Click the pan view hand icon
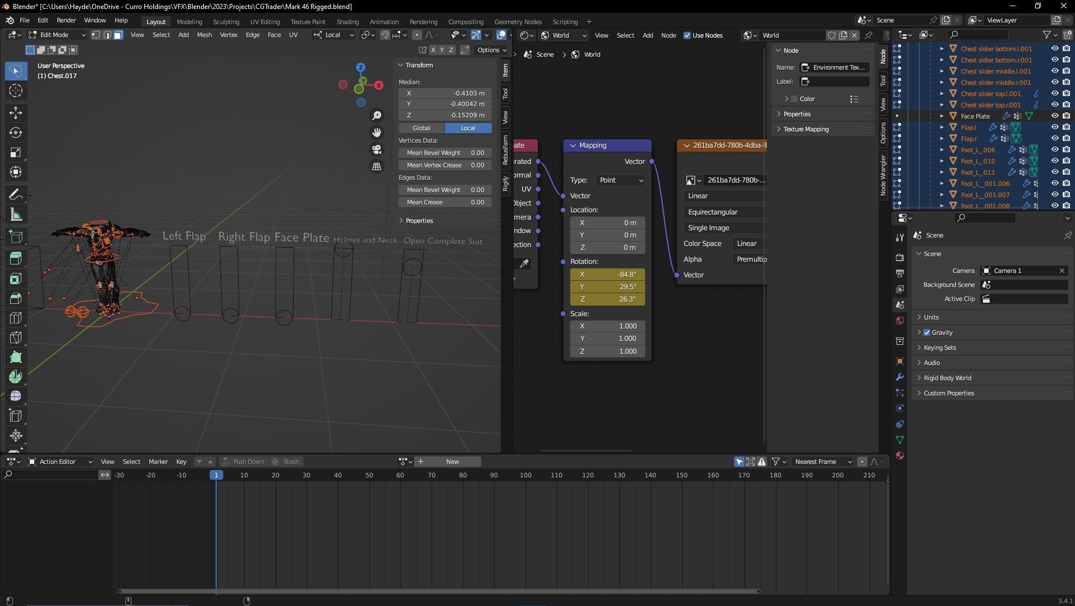The image size is (1075, 606). point(377,133)
